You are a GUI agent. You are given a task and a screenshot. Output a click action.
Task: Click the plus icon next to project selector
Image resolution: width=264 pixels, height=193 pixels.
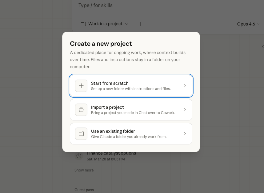point(140,24)
